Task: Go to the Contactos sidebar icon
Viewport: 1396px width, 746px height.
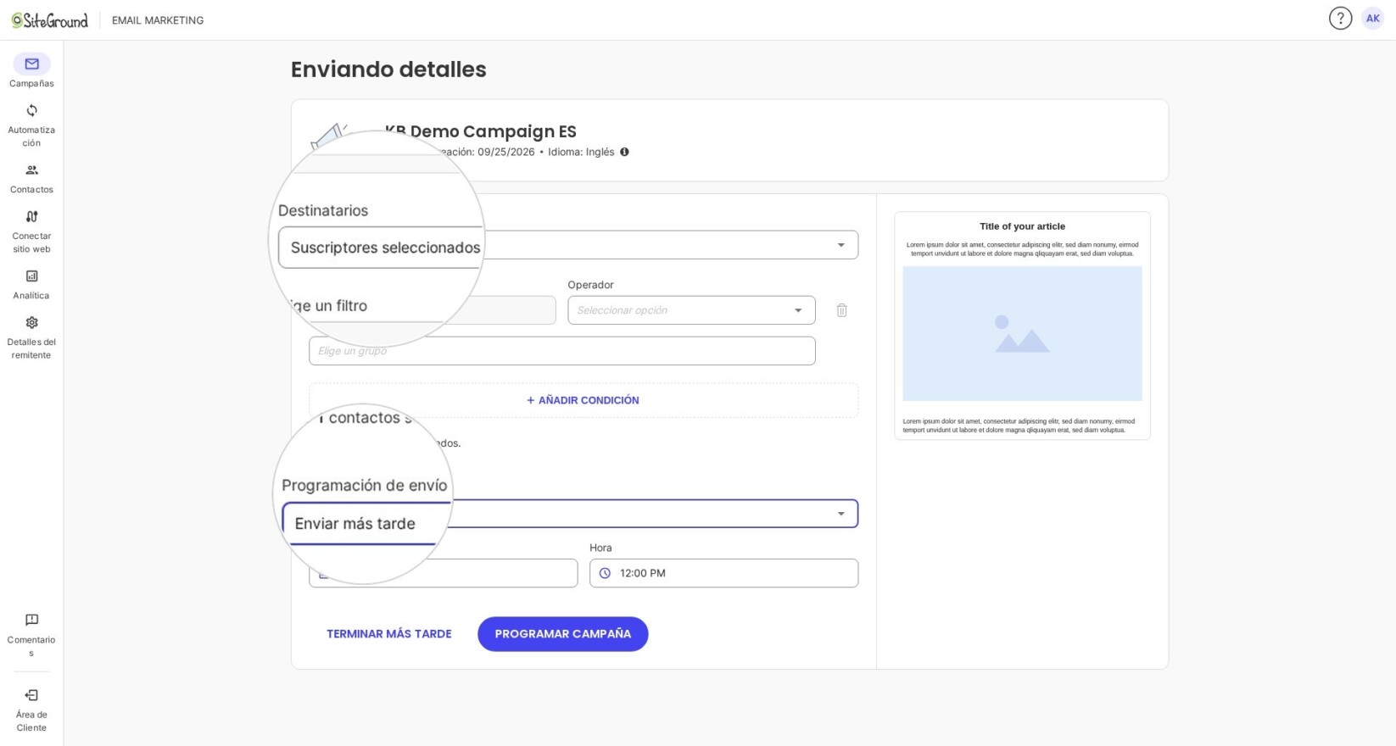Action: point(31,170)
